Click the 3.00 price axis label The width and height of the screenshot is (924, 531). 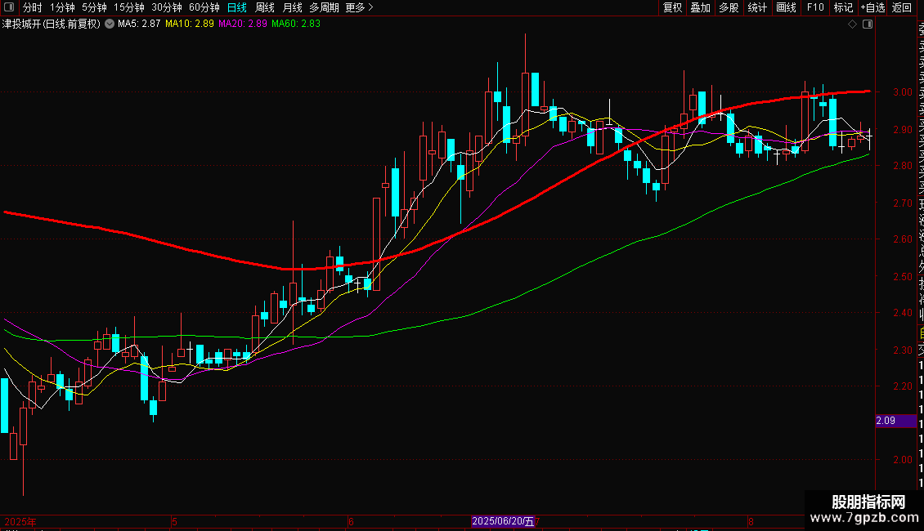(x=903, y=91)
